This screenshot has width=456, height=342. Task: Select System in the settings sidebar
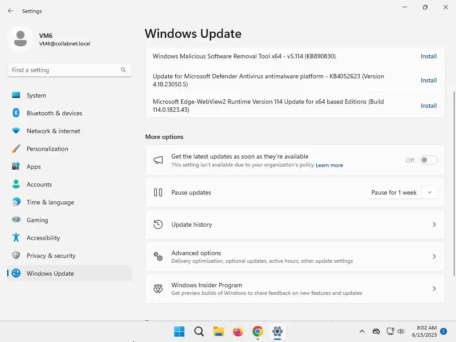click(69, 95)
